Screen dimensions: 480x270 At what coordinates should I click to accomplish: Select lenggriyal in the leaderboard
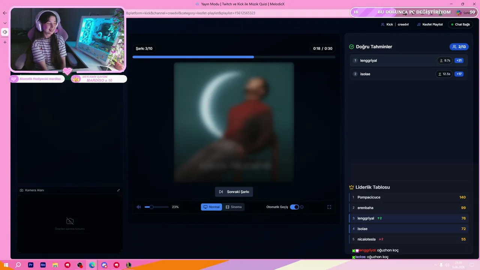tap(409, 218)
